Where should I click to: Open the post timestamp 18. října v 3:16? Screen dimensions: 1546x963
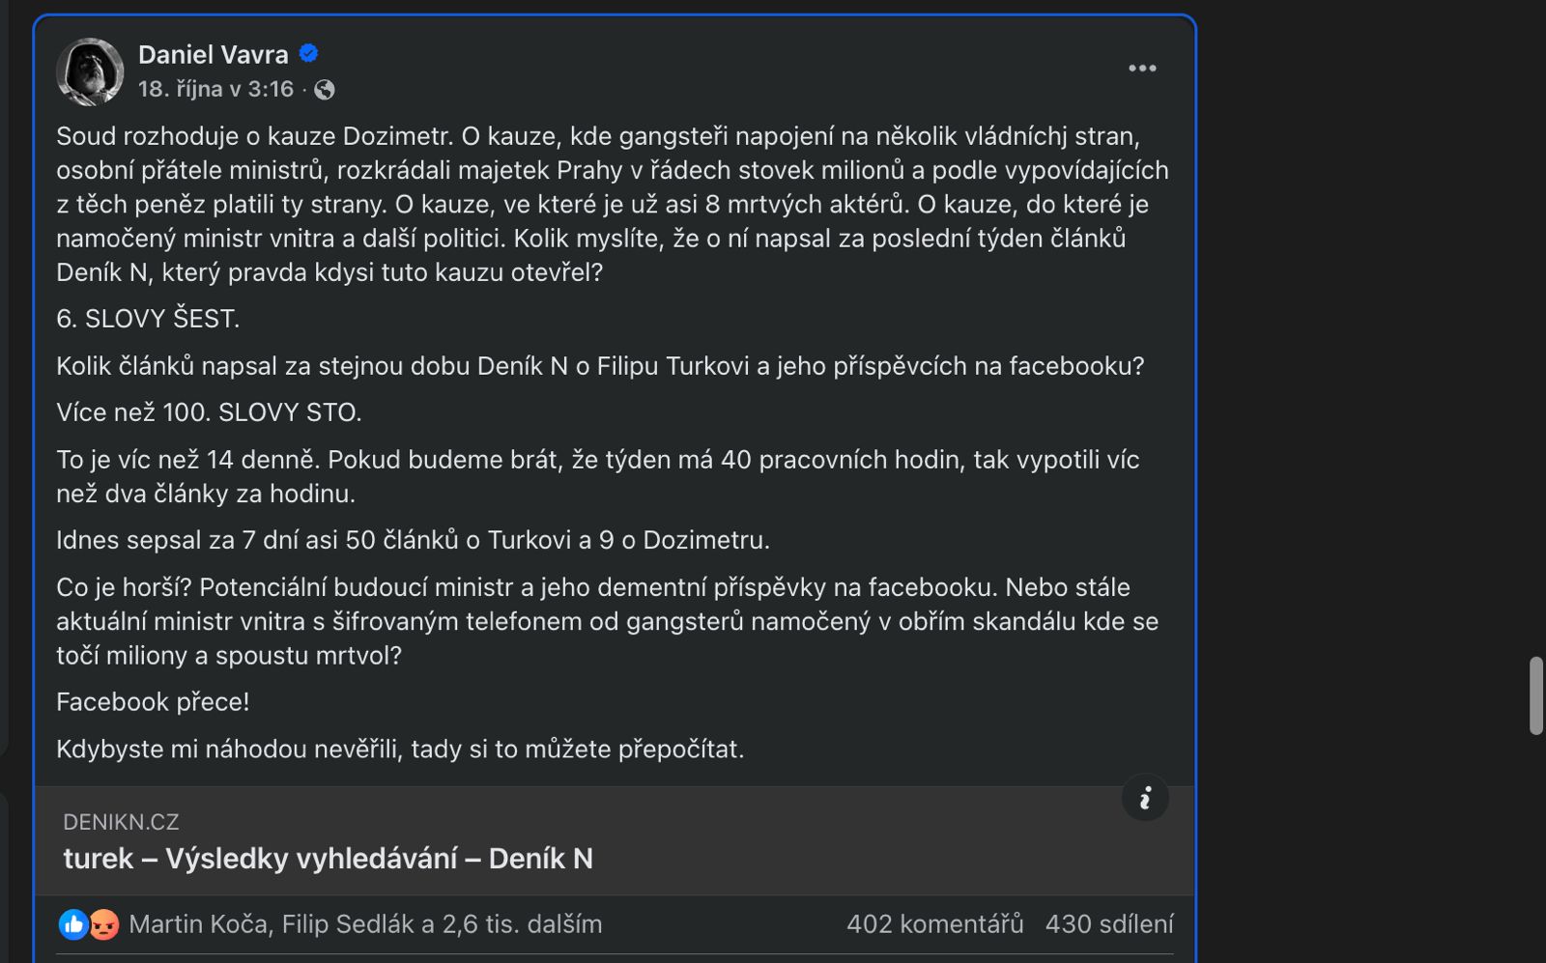[x=215, y=90]
